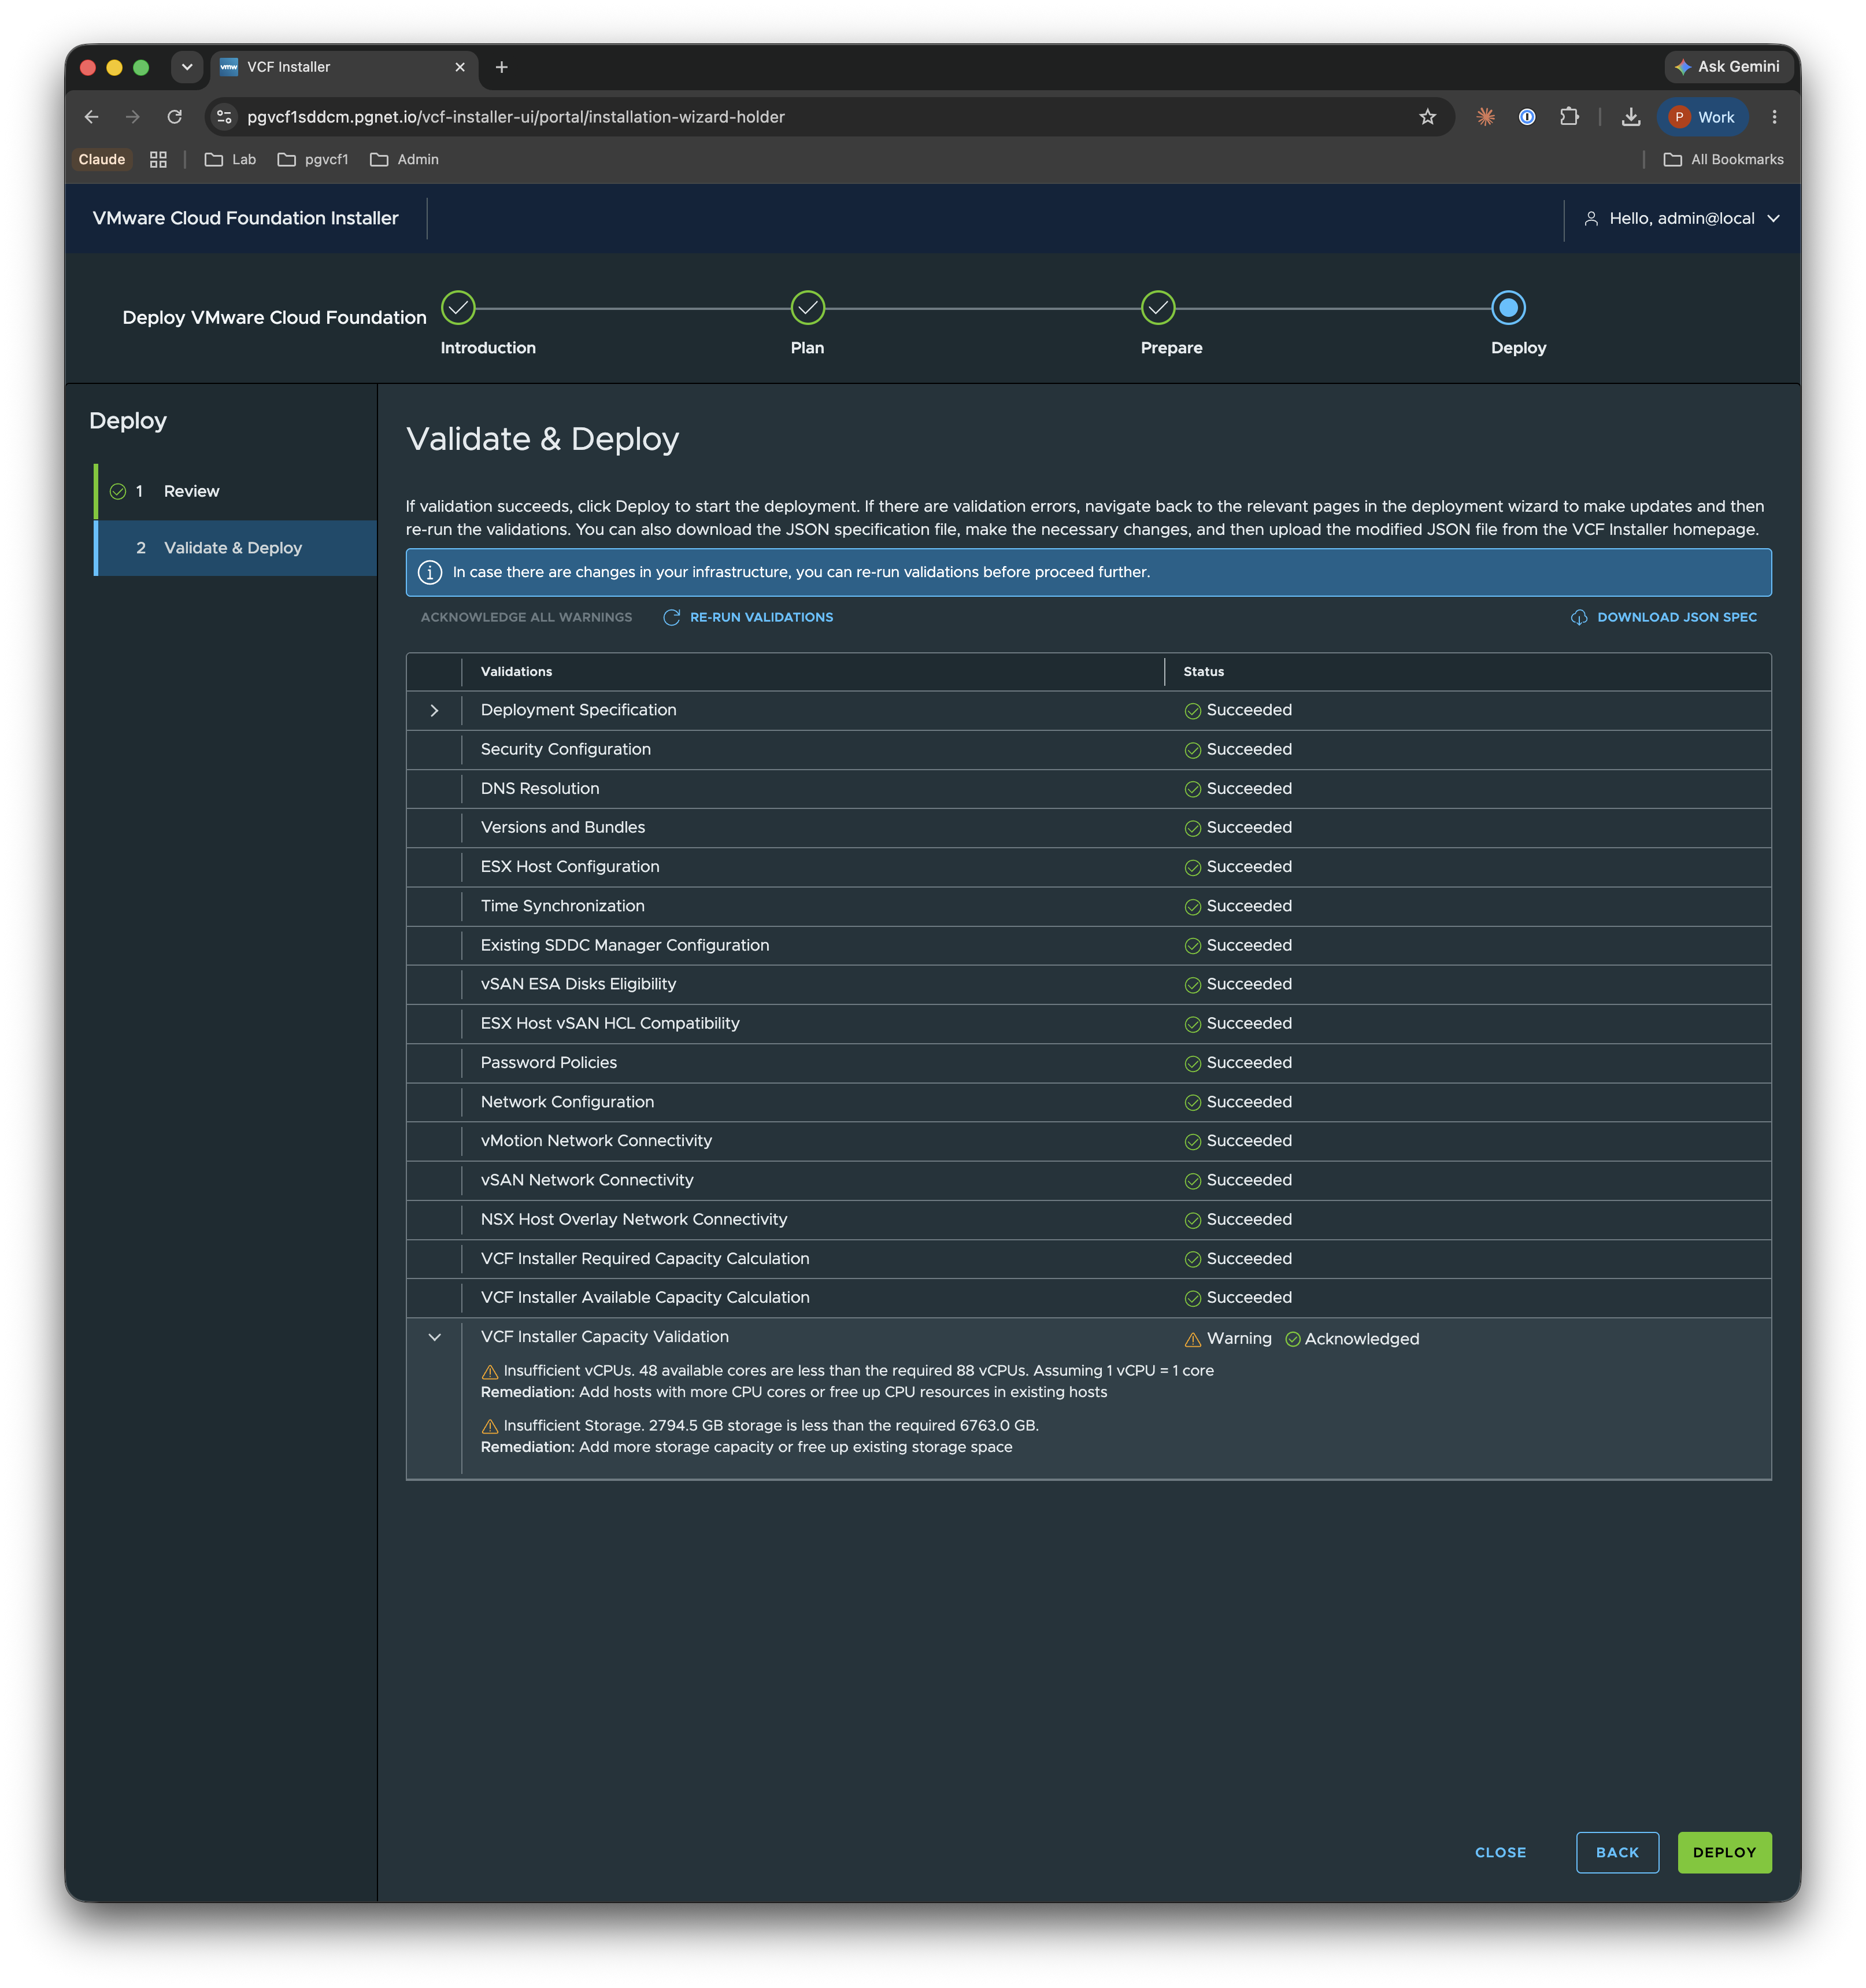Click vSAN Network Connectivity row
Viewport: 1866px width, 1988px height.
pos(1088,1181)
